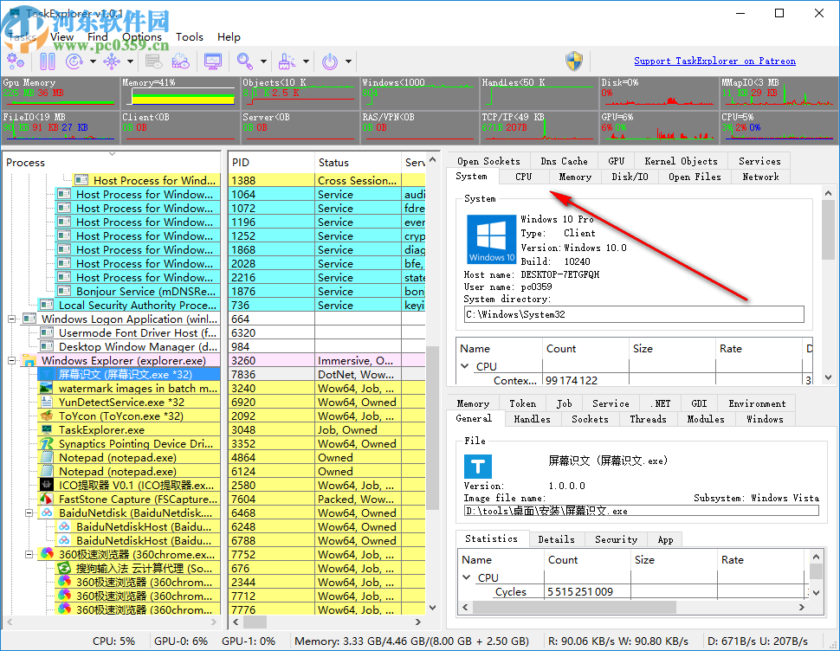
Task: Click the cleanup brush toolbar icon
Action: click(x=287, y=61)
